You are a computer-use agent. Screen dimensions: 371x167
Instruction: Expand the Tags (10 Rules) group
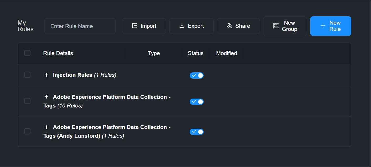tap(47, 97)
